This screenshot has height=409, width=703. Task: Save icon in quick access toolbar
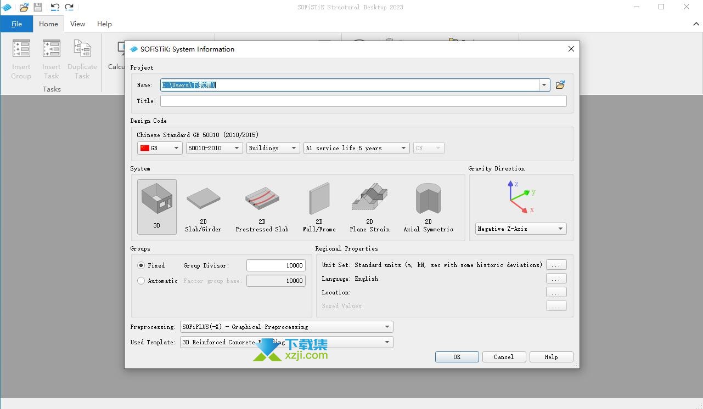pyautogui.click(x=38, y=7)
